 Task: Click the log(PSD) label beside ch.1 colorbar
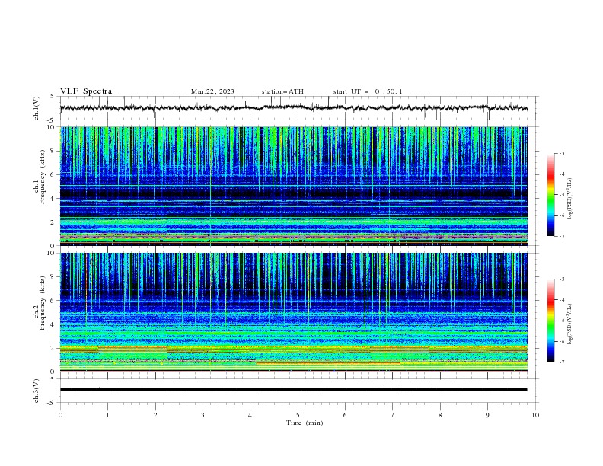569,199
